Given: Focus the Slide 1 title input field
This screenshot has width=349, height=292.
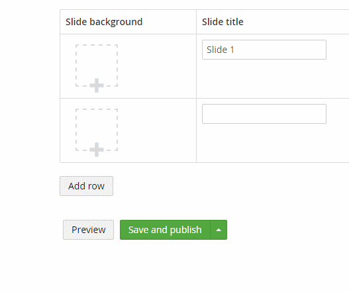Looking at the screenshot, I should tap(264, 50).
